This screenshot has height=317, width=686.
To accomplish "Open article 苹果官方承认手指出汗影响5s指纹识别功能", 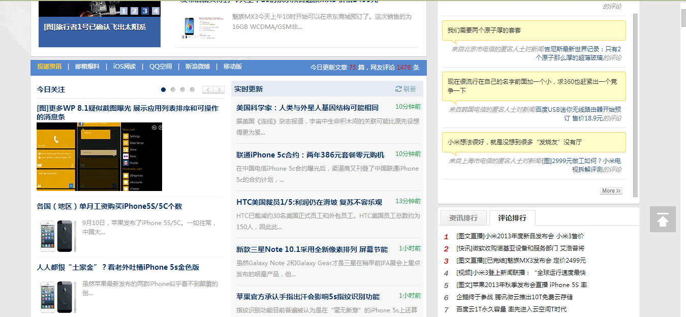I will (x=308, y=297).
